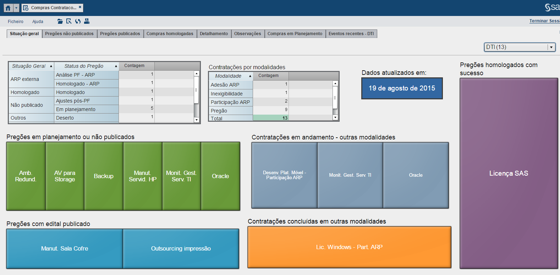The image size is (560, 275).
Task: Open the Detalhamento tab
Action: point(214,34)
